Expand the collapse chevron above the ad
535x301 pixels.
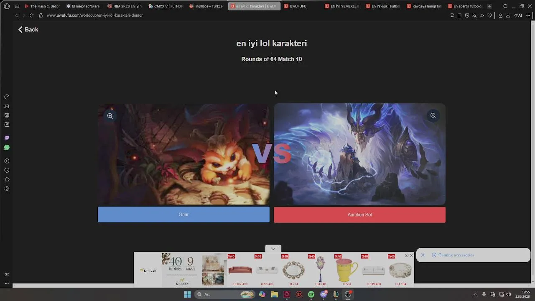click(x=273, y=249)
